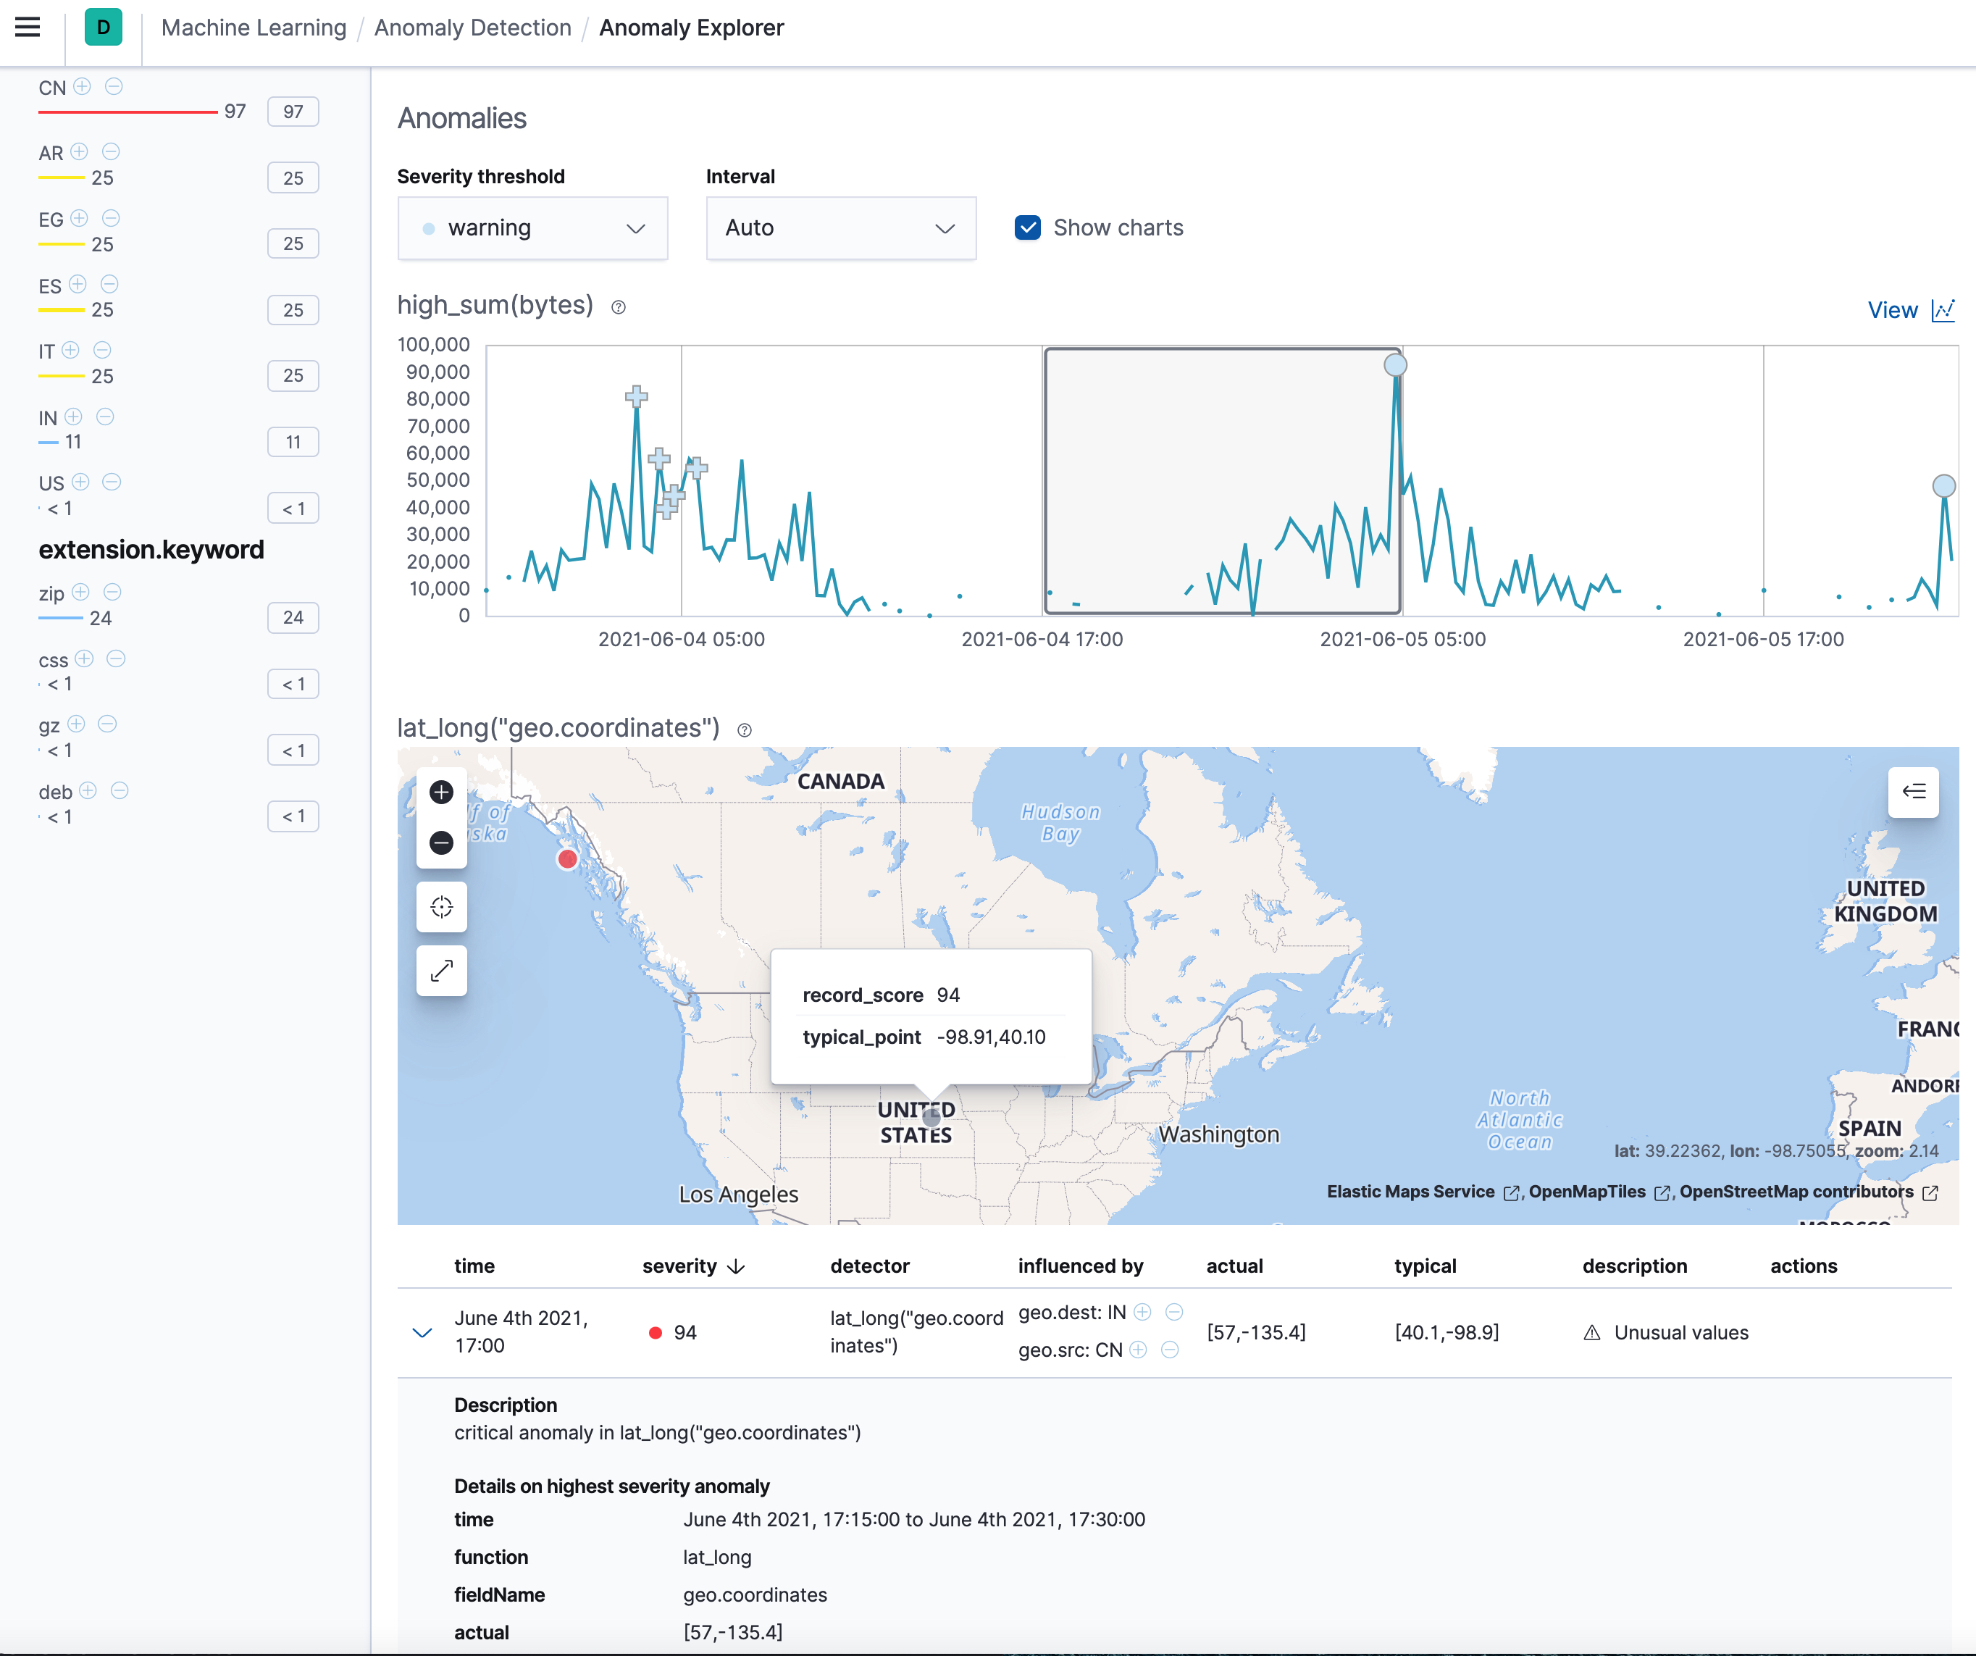Add filter for EG influencer
1976x1656 pixels.
pos(80,218)
